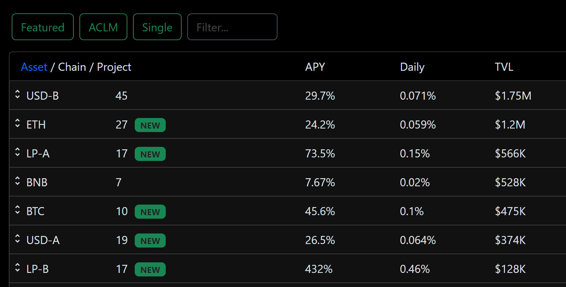Expand the ETH row chevron
Viewport: 566px width, 287px height.
tap(18, 123)
